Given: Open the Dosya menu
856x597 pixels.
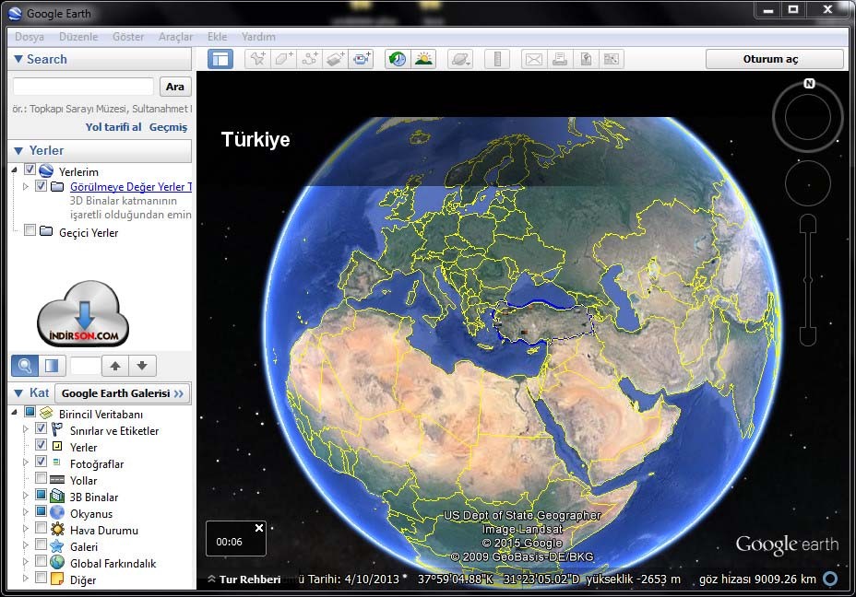Looking at the screenshot, I should [x=30, y=37].
